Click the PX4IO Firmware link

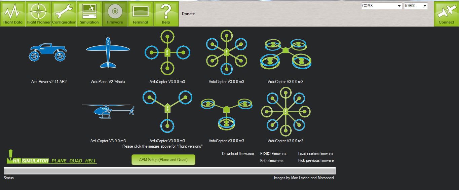(x=273, y=154)
